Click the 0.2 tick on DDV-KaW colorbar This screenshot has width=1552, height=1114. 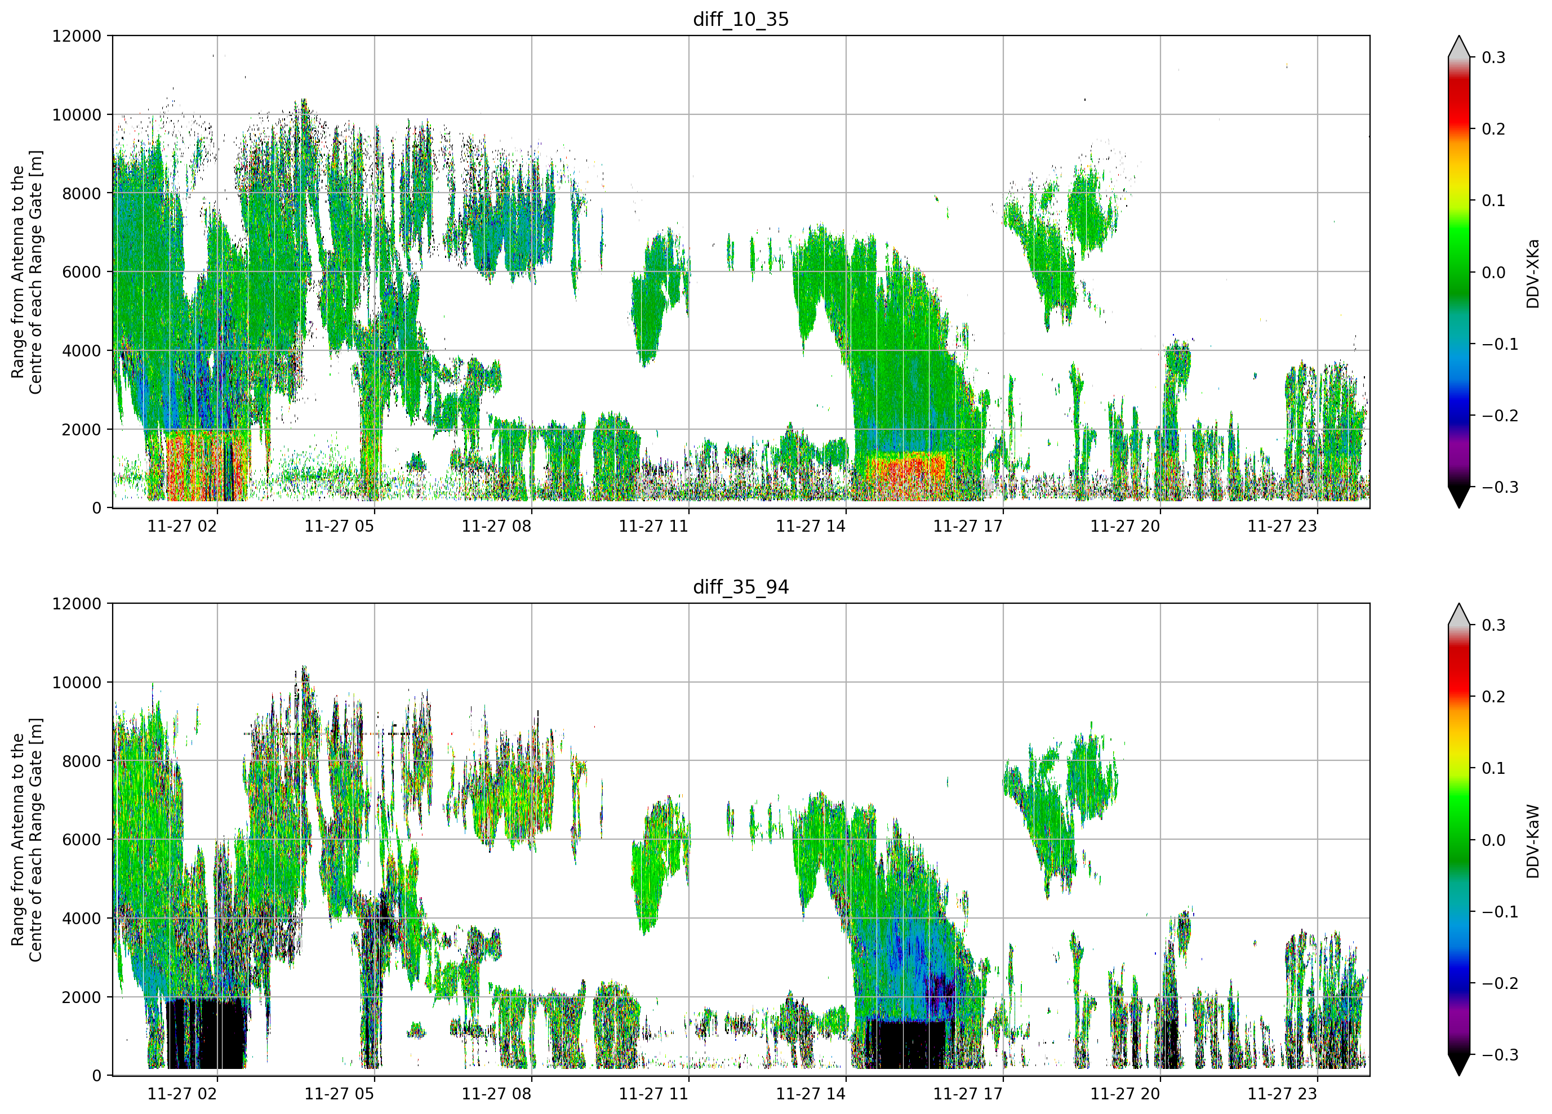(1494, 697)
